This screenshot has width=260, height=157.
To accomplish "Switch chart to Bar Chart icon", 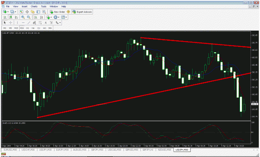I will [x=5, y=17].
